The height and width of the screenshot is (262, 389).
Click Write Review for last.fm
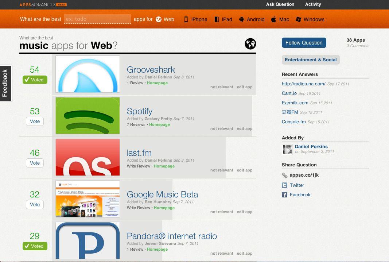click(139, 166)
